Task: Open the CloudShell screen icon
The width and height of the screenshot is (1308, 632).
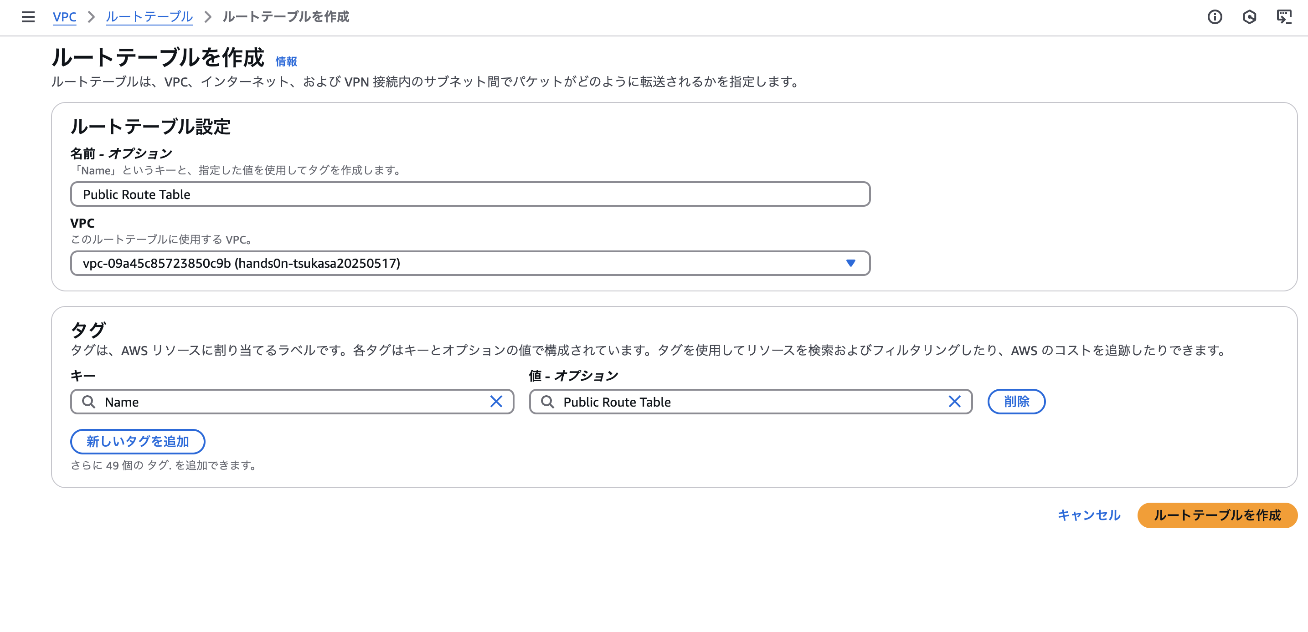Action: [1284, 17]
